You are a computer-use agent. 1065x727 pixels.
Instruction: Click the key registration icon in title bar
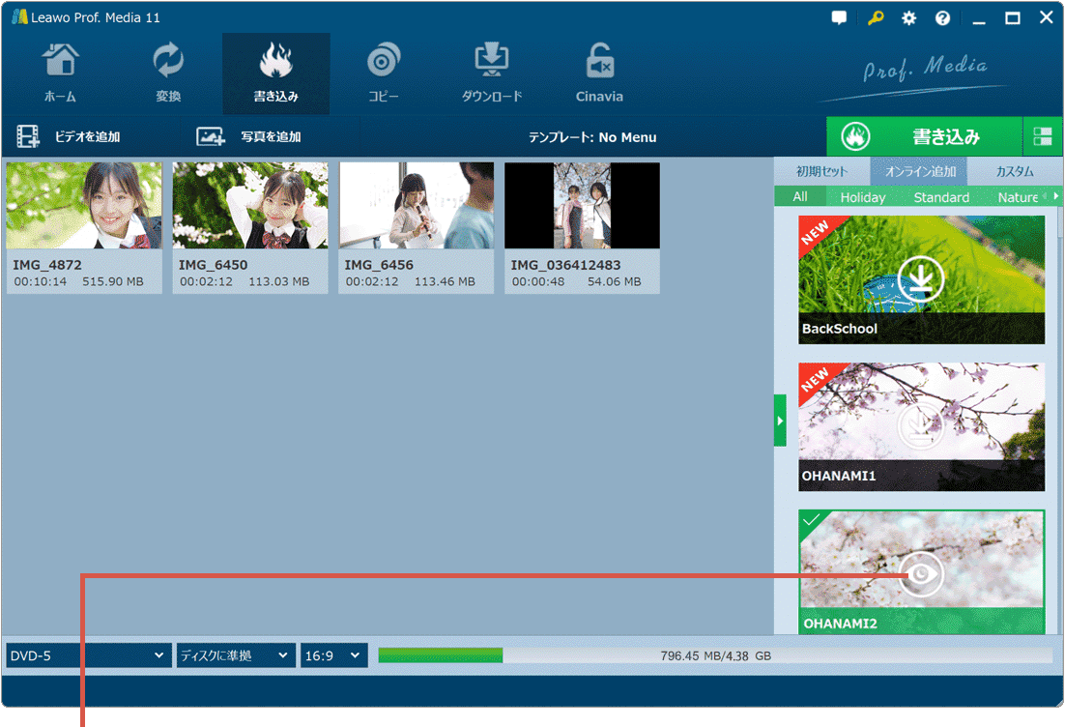(875, 18)
